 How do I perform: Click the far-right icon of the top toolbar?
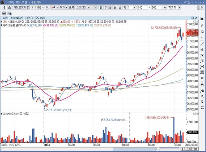[202, 7]
